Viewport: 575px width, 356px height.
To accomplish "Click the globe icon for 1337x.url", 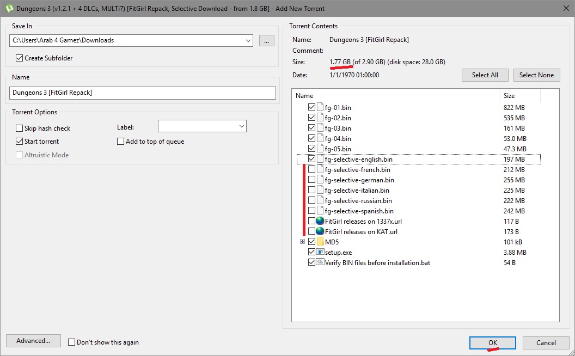I will coord(320,222).
